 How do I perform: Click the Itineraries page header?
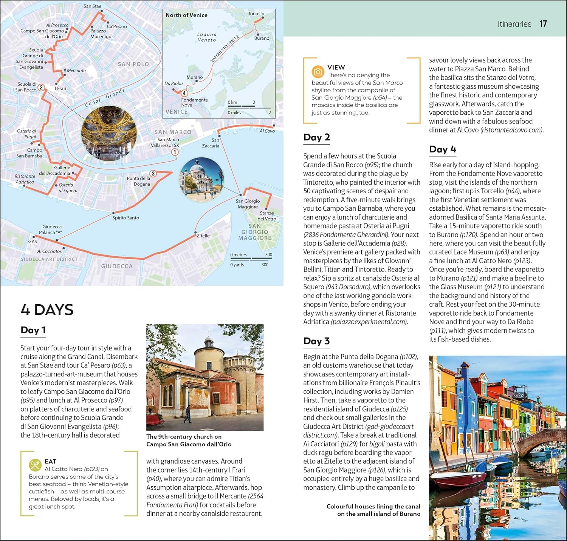point(514,24)
